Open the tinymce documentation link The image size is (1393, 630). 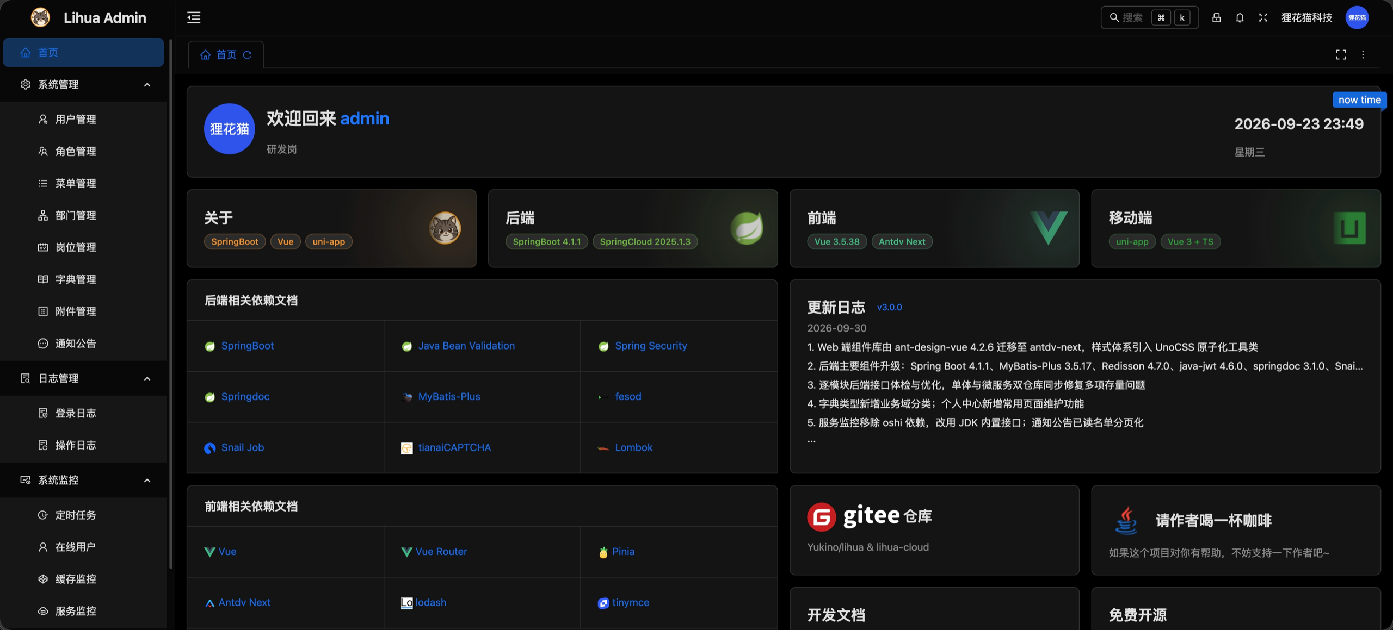630,602
